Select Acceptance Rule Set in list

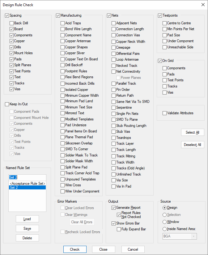coord(27,184)
